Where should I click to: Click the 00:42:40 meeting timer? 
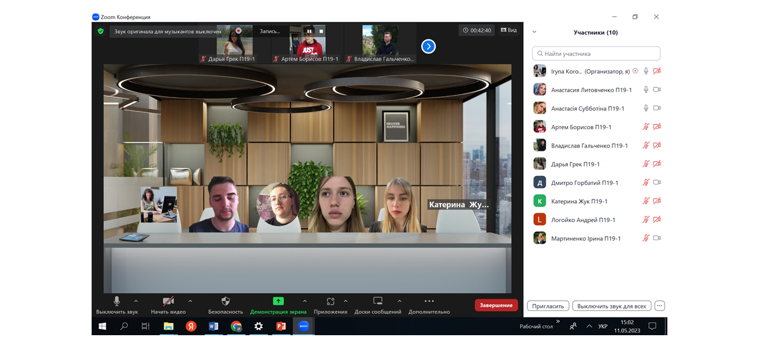477,30
